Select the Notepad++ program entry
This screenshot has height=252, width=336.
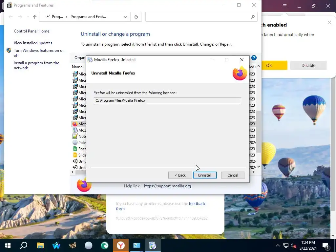pyautogui.click(x=79, y=136)
